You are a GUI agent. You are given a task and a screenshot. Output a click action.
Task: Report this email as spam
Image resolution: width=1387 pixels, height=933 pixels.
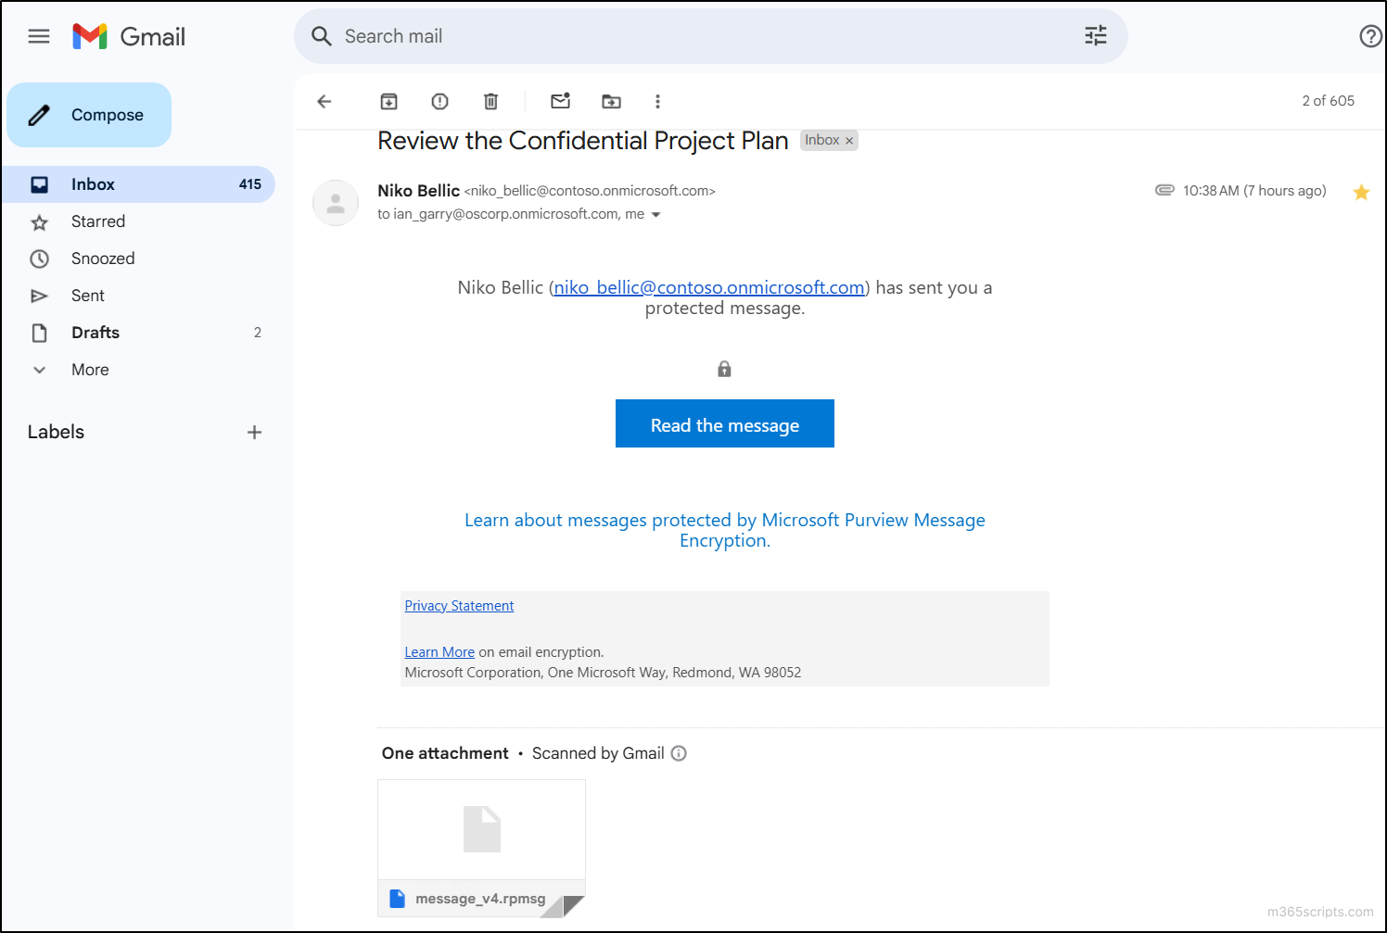(x=439, y=101)
